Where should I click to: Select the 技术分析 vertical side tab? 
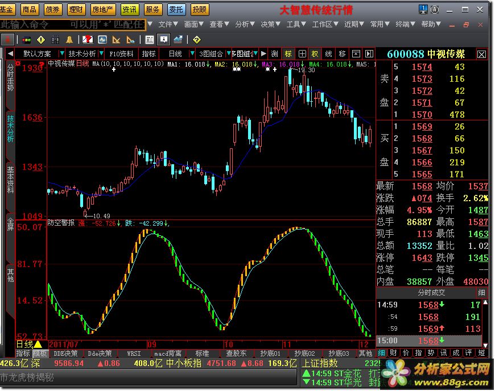click(10, 129)
